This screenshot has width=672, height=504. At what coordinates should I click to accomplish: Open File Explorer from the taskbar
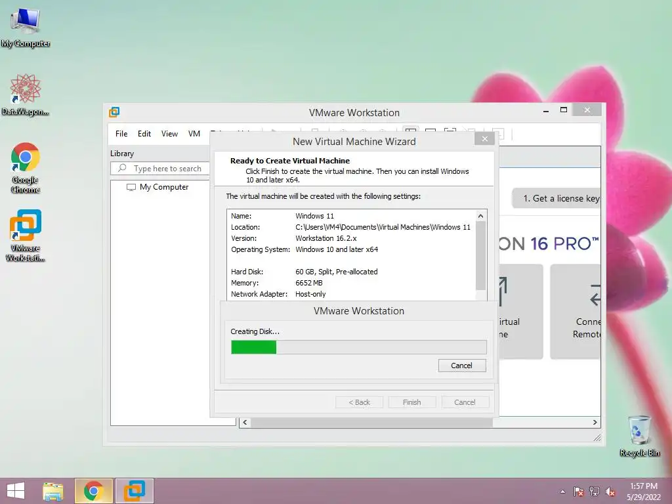pos(53,491)
